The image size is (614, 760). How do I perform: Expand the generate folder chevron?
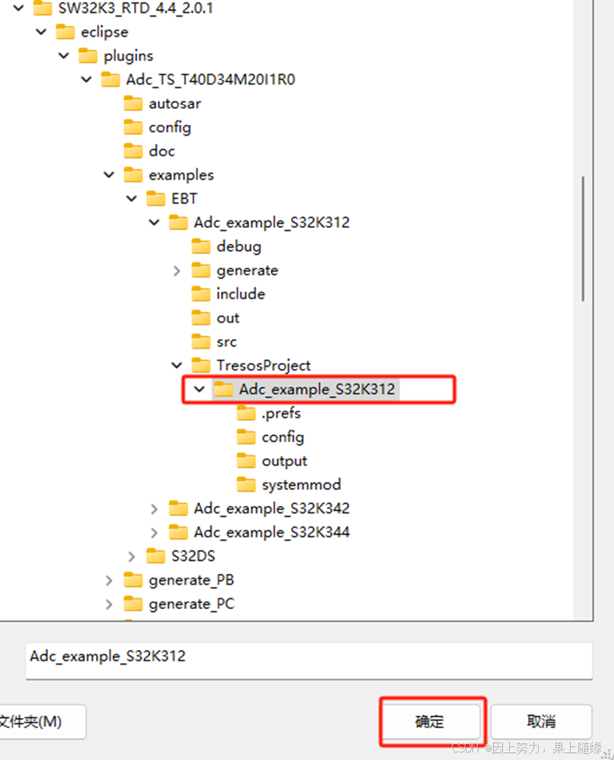point(177,271)
